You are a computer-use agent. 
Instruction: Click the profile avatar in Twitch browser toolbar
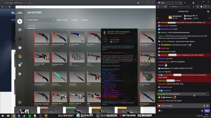point(205,7)
